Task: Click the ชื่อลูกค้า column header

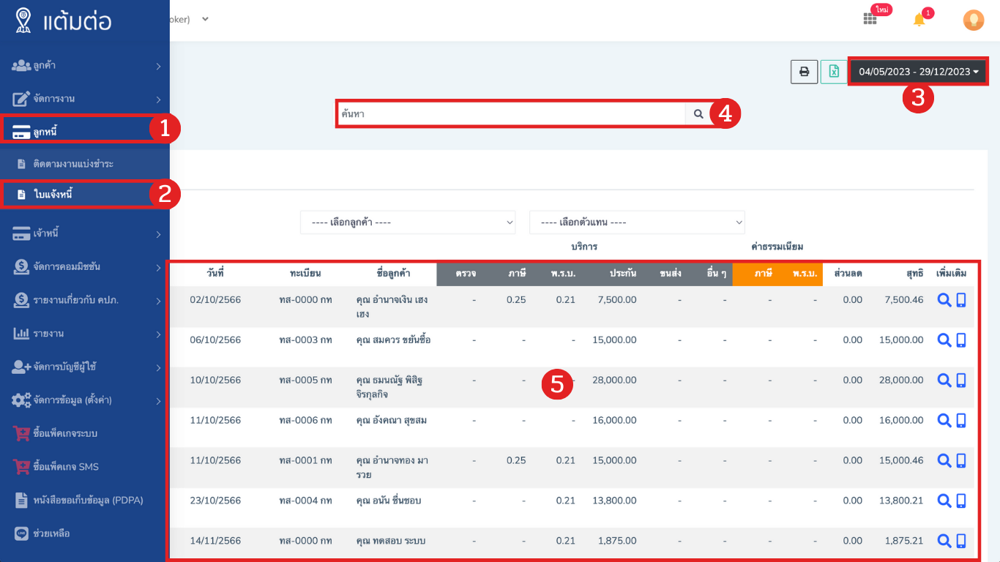Action: (x=393, y=274)
